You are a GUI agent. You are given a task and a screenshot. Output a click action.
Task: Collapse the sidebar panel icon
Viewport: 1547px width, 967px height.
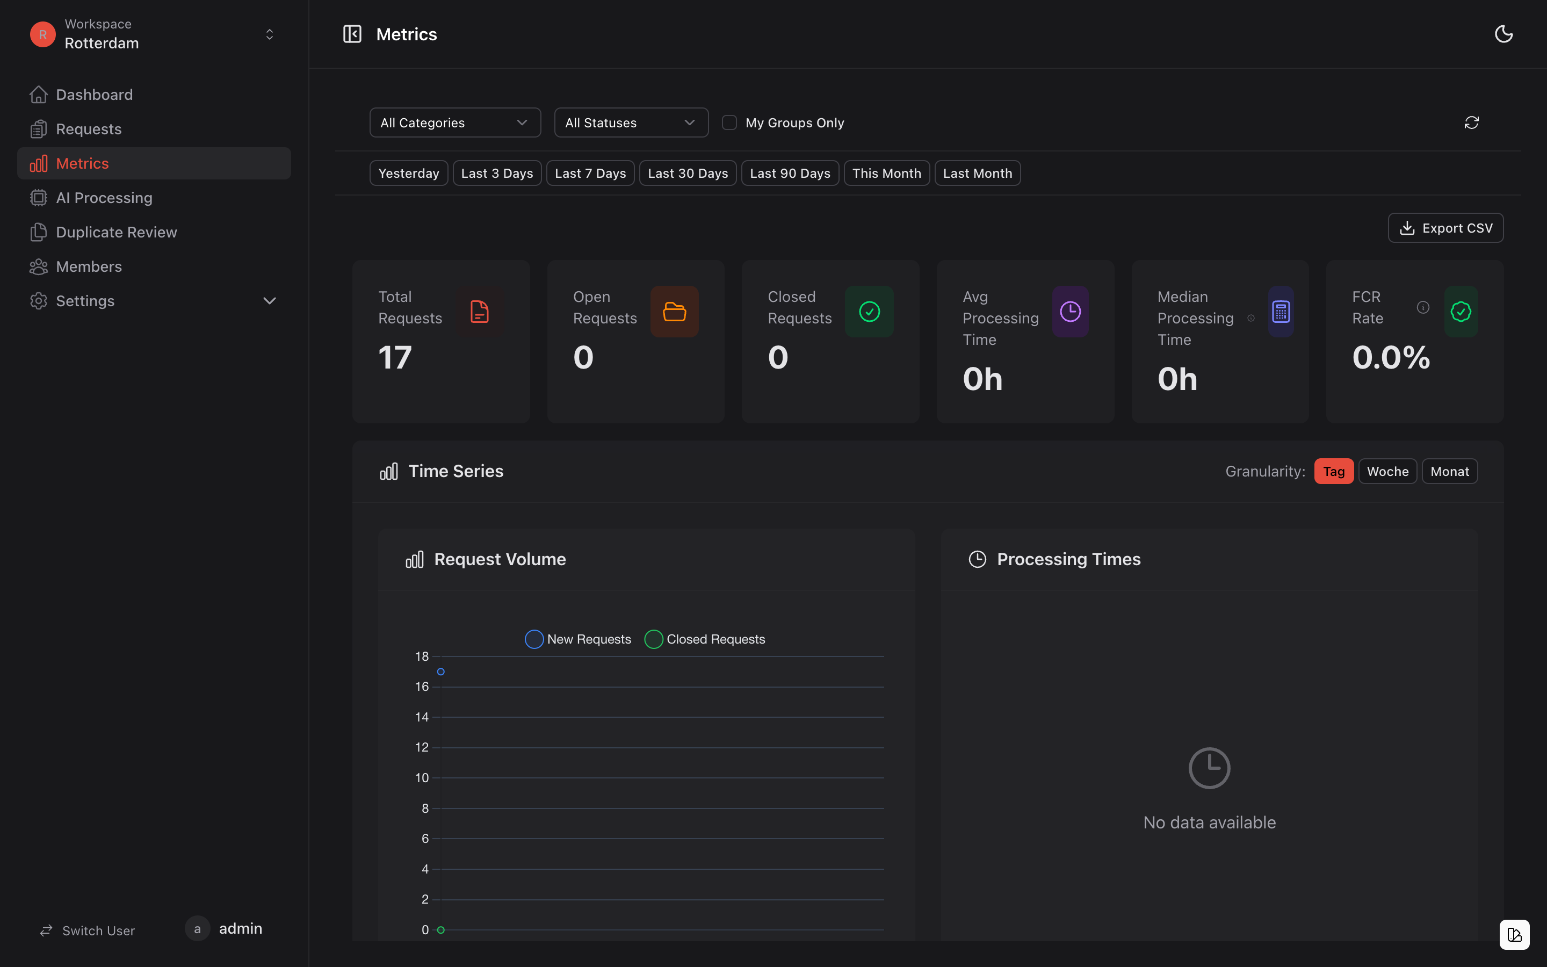click(352, 34)
